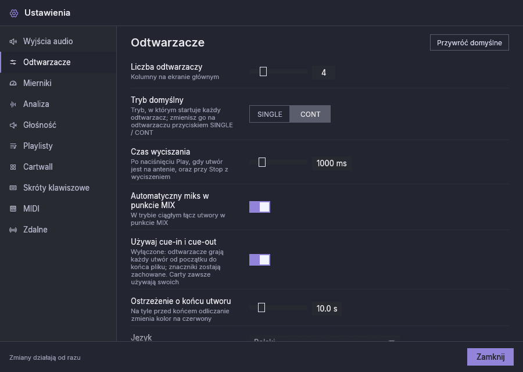This screenshot has height=372, width=523.
Task: Click the gauge icon for Mierniki
Action: point(13,83)
